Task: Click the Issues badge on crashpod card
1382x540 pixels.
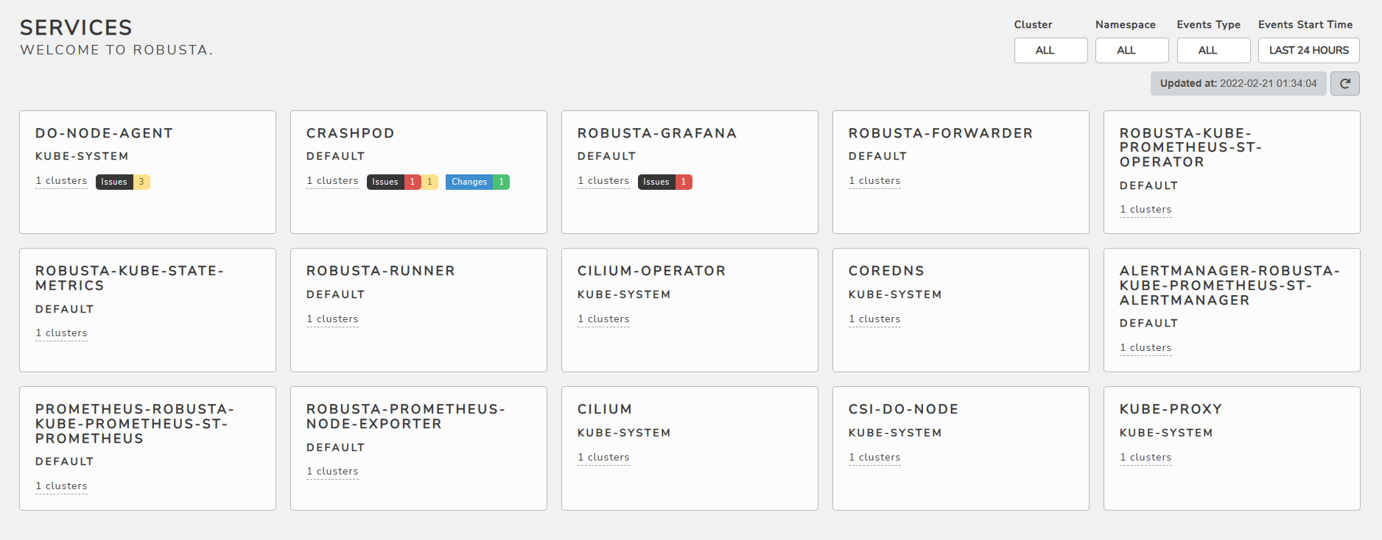Action: [401, 182]
